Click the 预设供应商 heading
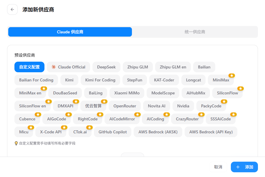Screen dimensions: 265x177 coord(25,55)
